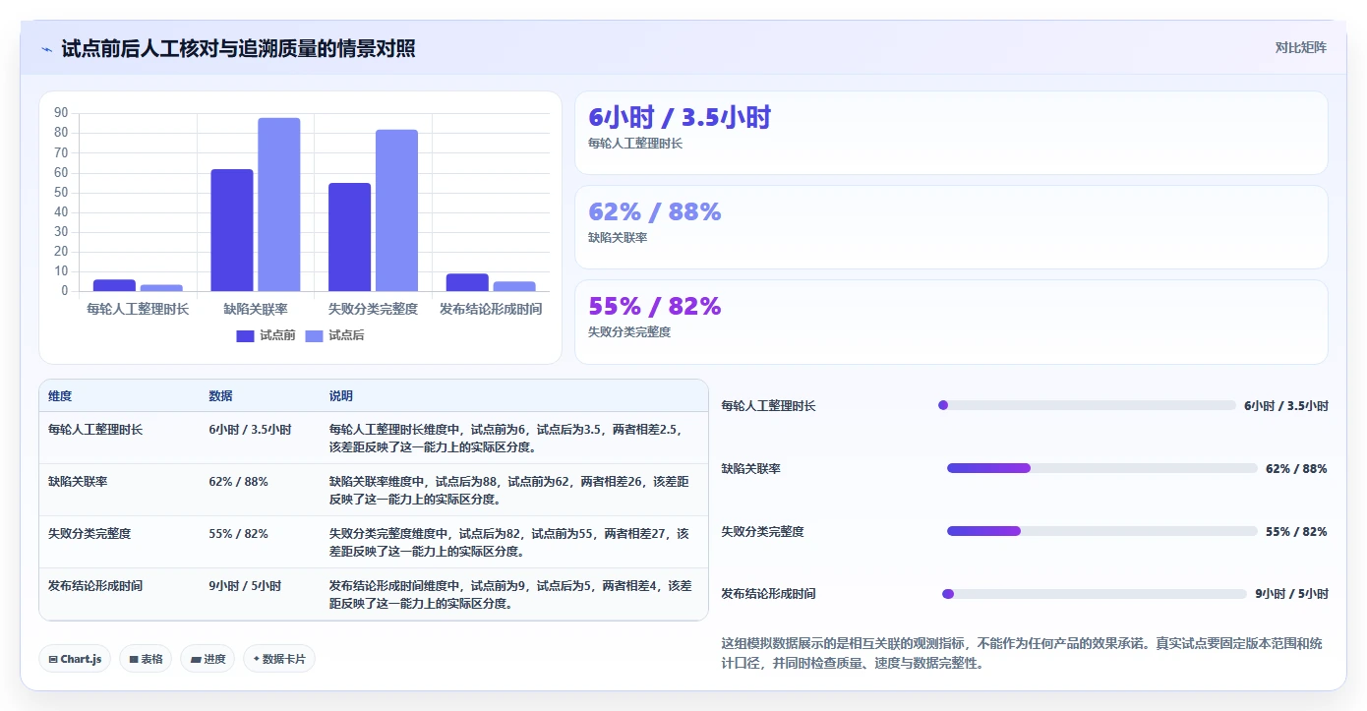Click the 每轮人工整理时长 progress bar
This screenshot has width=1367, height=711.
point(1087,405)
